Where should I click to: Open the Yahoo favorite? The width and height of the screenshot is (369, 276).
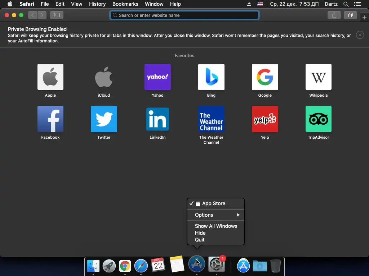(157, 77)
